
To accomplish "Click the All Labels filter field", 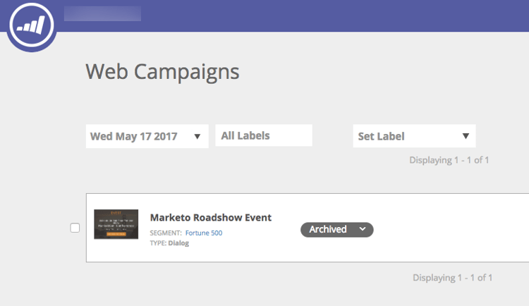I will (x=263, y=135).
